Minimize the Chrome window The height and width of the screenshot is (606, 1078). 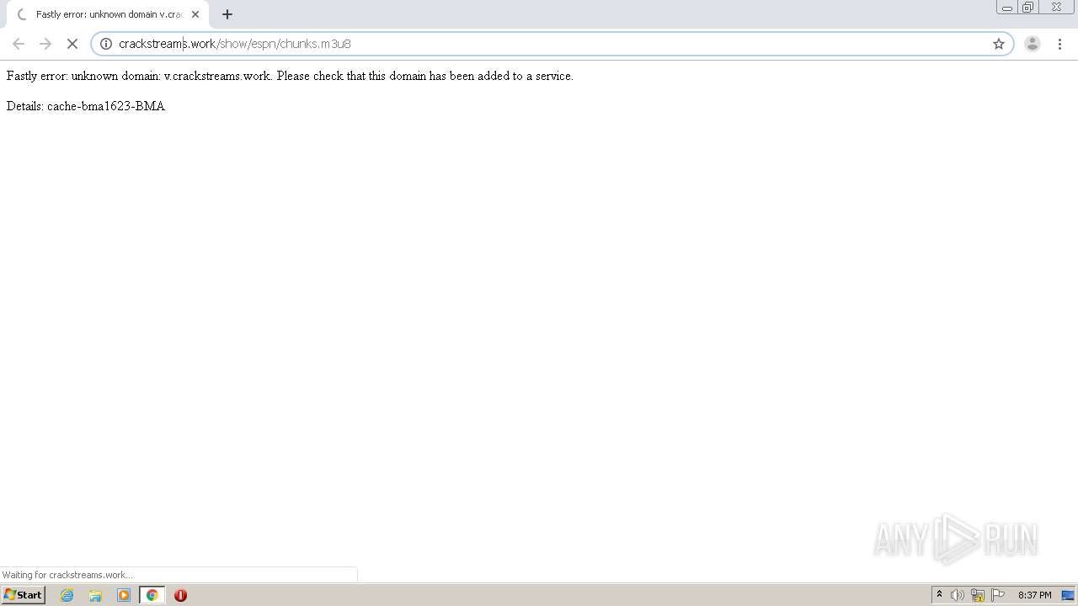[x=1006, y=8]
